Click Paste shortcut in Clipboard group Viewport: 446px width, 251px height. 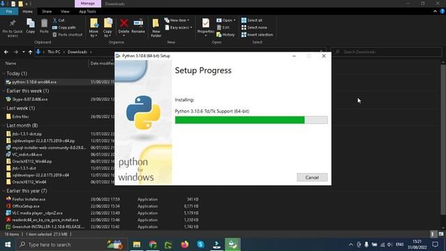pos(68,35)
